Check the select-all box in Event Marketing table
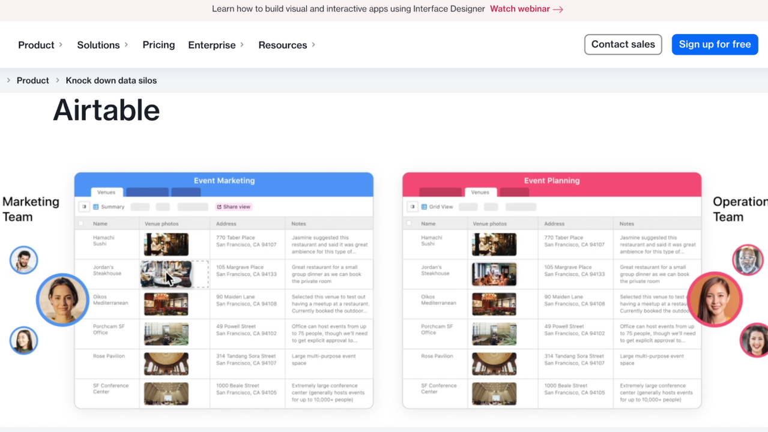This screenshot has height=432, width=768. [x=81, y=224]
